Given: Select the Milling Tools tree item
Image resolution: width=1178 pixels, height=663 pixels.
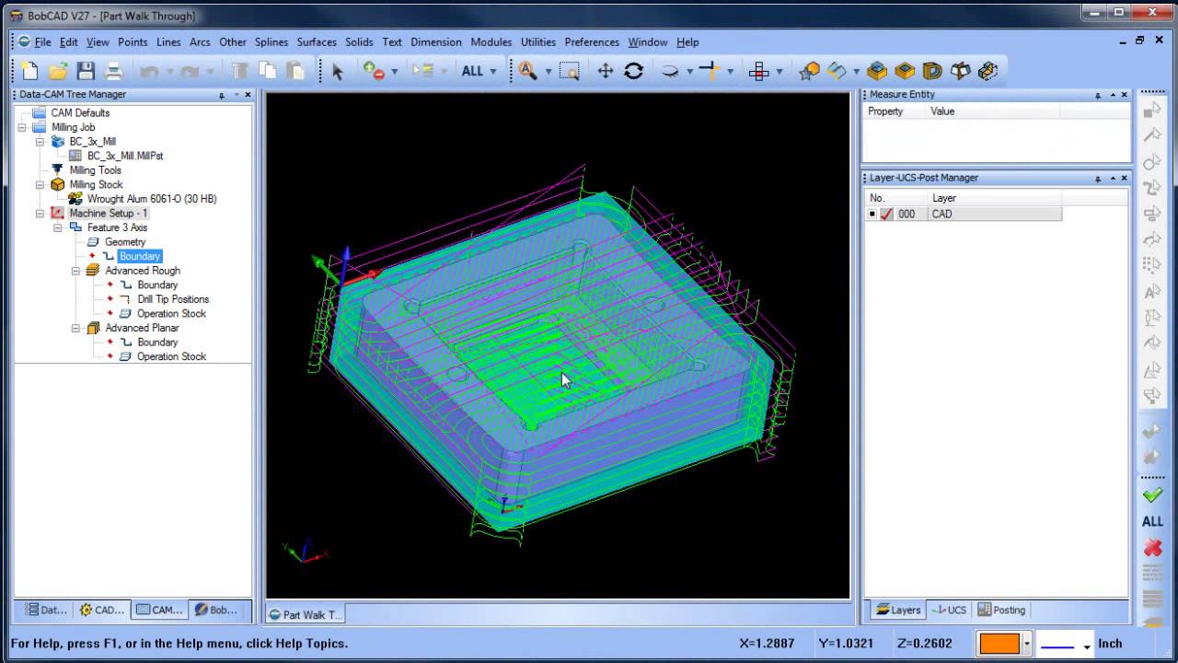Looking at the screenshot, I should pyautogui.click(x=95, y=170).
